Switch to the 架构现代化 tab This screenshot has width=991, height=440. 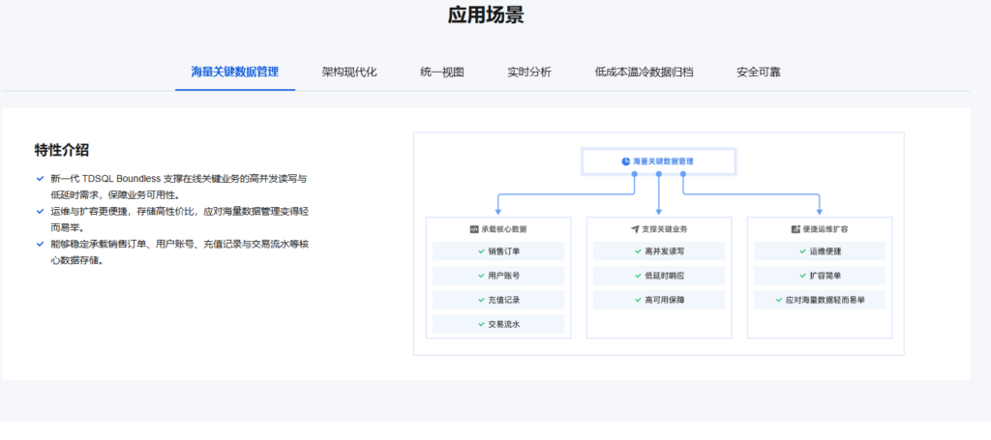[348, 72]
